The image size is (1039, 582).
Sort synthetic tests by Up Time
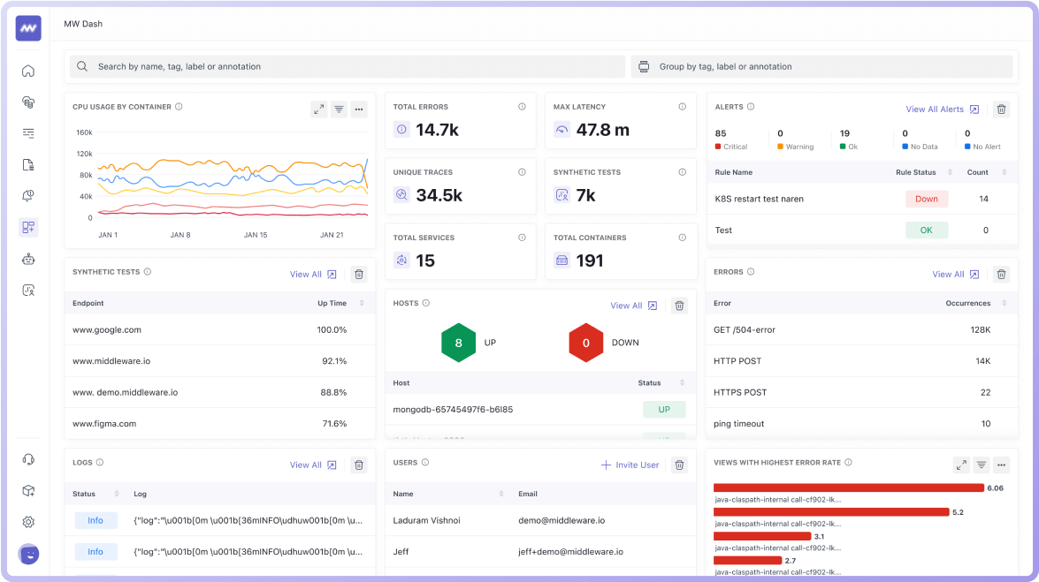(362, 303)
